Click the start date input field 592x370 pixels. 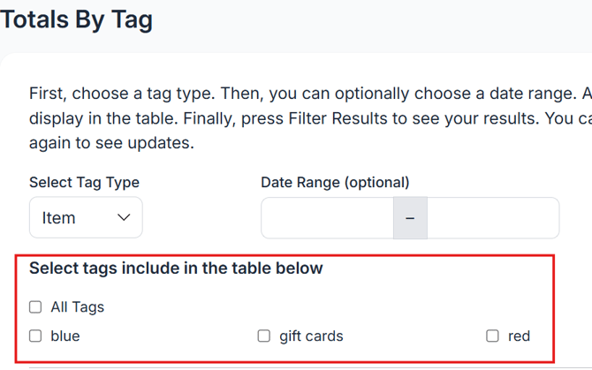coord(327,217)
